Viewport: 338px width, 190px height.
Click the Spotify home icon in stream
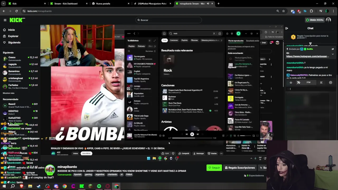[x=164, y=34]
